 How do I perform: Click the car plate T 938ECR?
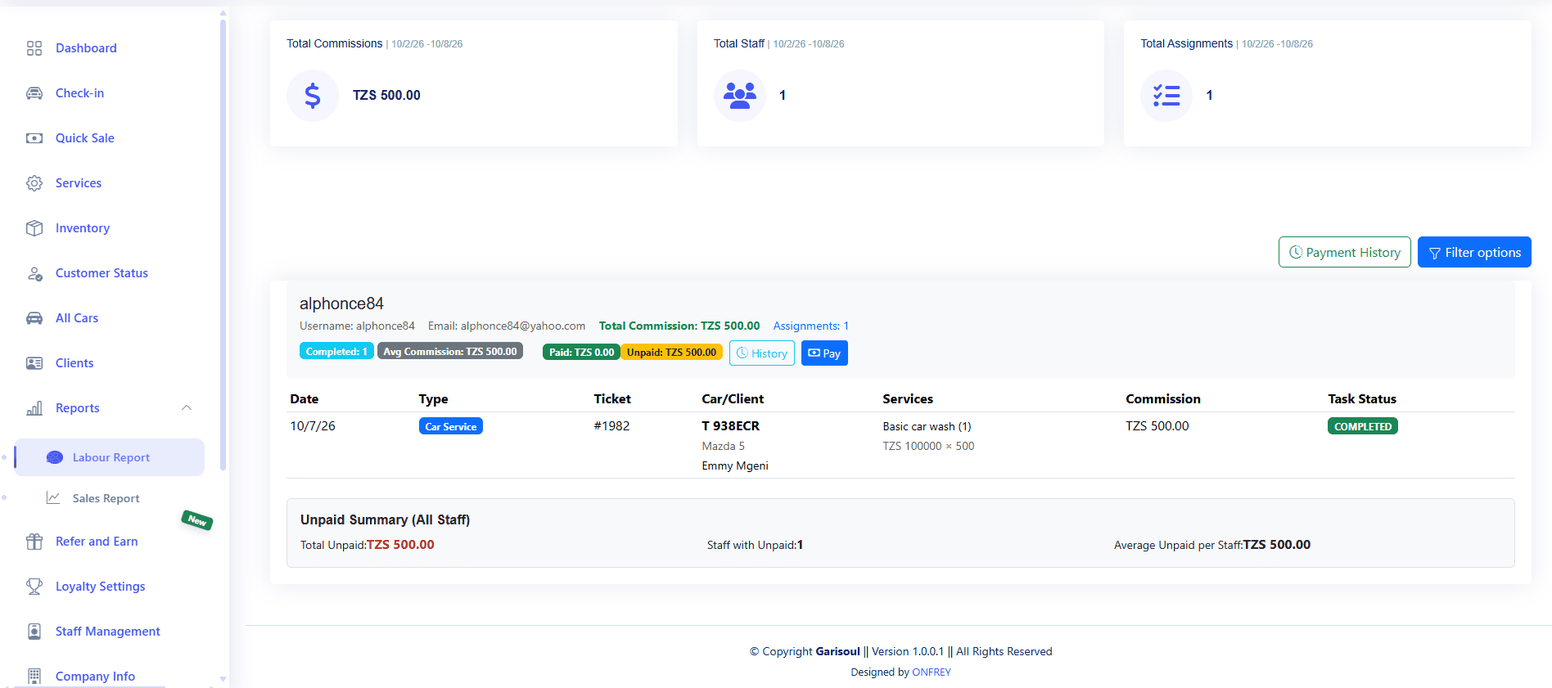click(730, 426)
